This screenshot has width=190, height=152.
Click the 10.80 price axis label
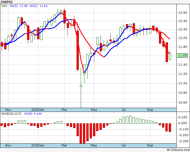click(183, 93)
